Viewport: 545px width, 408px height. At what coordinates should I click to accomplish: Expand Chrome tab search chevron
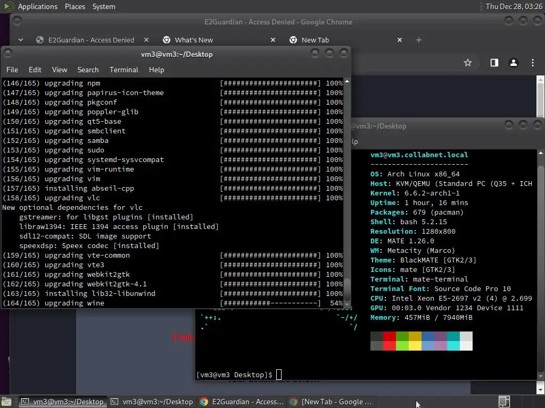coord(21,40)
